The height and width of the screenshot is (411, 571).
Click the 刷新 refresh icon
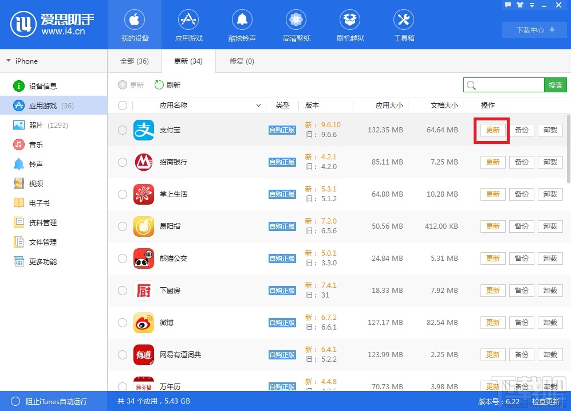[x=159, y=85]
